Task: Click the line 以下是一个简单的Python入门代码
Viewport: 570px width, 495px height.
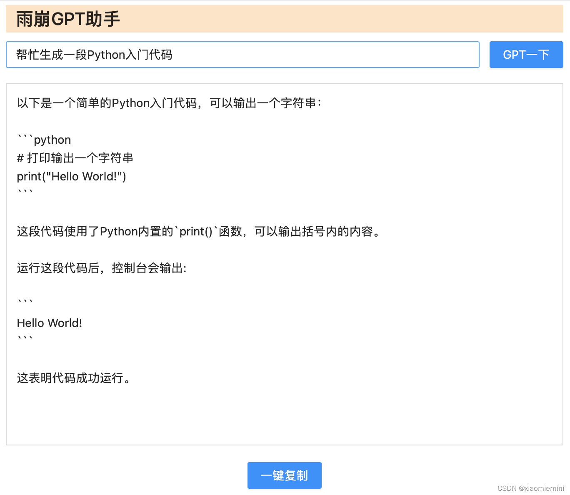Action: [x=170, y=103]
